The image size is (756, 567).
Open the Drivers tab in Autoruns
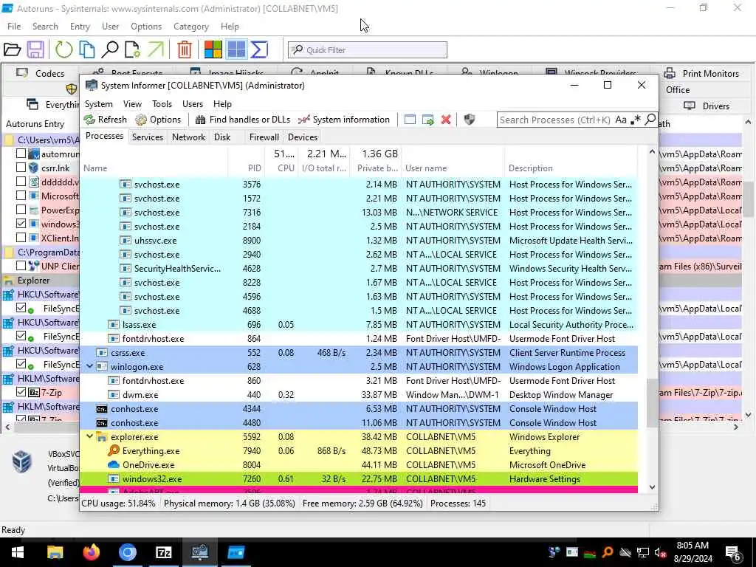[x=707, y=106]
